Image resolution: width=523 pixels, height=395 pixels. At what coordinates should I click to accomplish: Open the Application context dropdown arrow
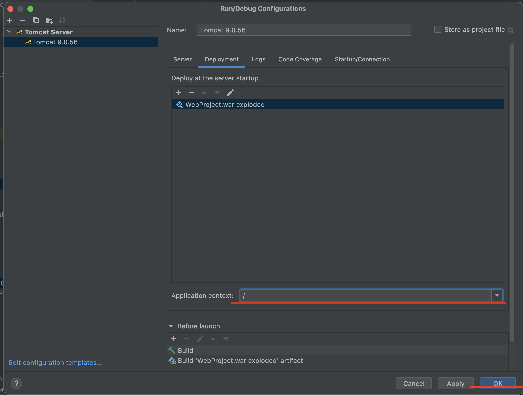pyautogui.click(x=497, y=296)
